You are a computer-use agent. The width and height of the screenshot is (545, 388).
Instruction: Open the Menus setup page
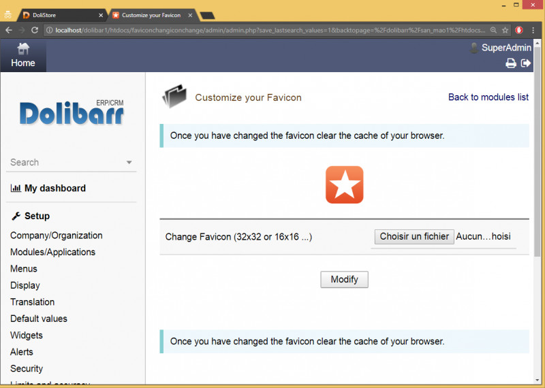(x=24, y=269)
